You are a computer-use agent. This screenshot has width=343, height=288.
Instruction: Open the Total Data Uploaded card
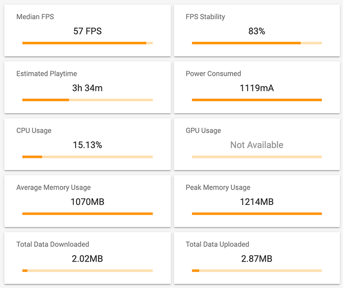(257, 258)
